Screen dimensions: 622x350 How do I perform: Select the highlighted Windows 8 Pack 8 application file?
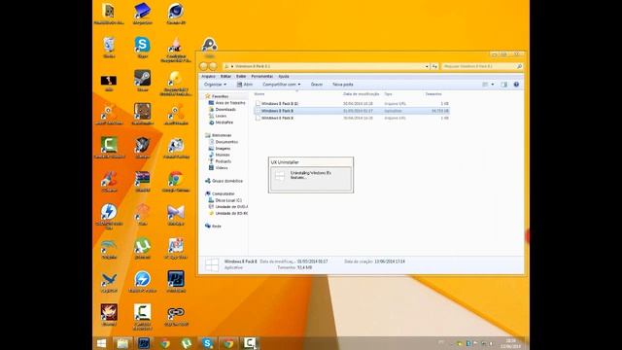[x=352, y=111]
